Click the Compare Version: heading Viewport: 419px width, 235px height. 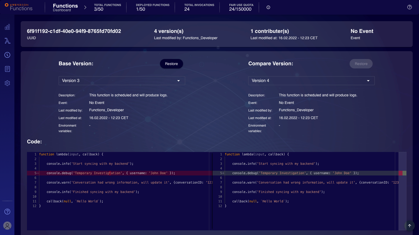tap(271, 63)
